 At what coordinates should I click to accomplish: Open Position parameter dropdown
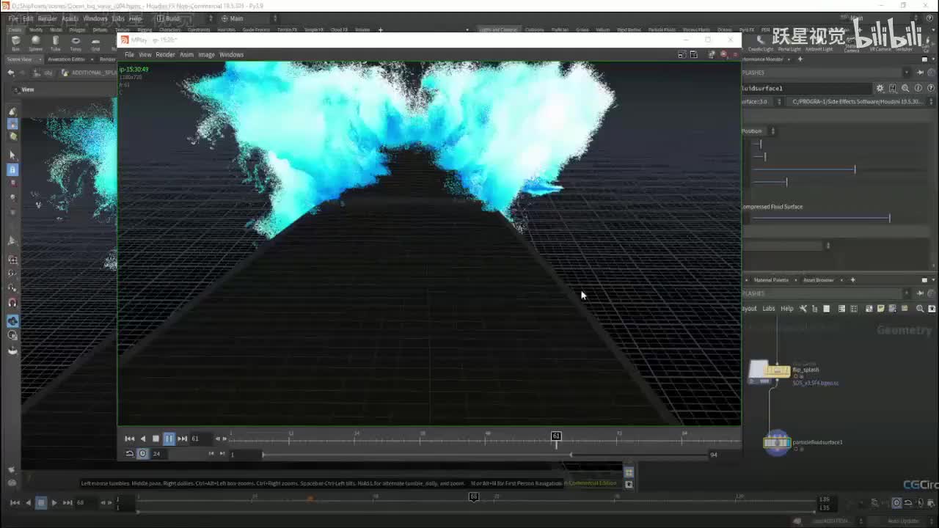click(x=759, y=131)
